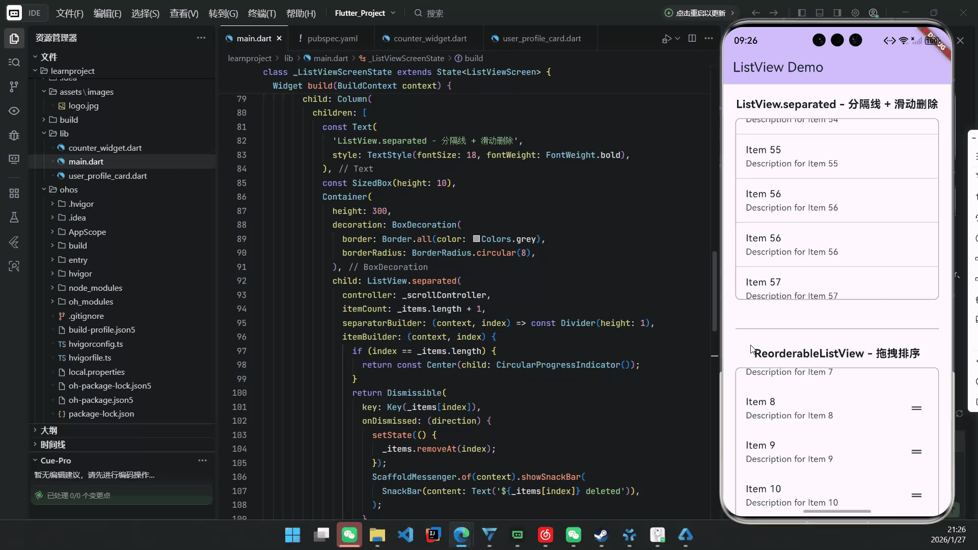This screenshot has height=550, width=978.
Task: Open the Search icon in activity bar
Action: point(14,62)
